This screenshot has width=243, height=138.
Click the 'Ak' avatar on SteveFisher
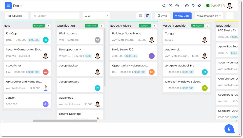[46, 72]
